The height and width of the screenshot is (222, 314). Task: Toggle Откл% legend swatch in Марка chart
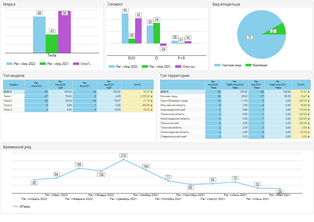click(x=76, y=64)
